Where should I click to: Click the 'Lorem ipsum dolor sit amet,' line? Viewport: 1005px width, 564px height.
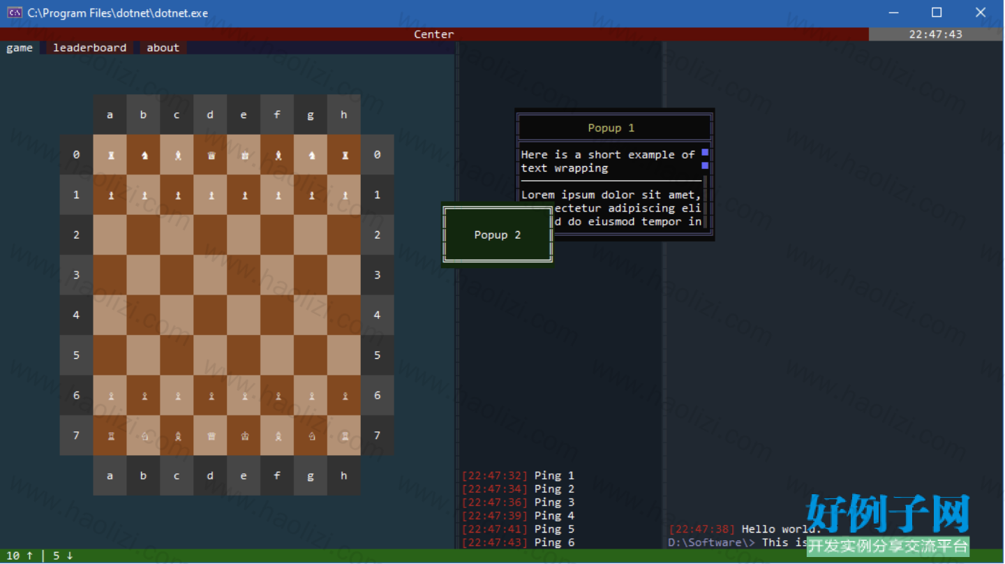611,195
